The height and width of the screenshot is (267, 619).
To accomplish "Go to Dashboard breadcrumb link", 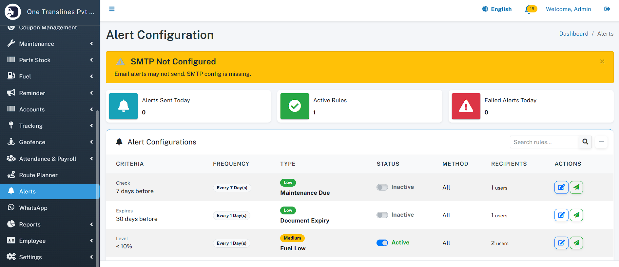I will [573, 34].
